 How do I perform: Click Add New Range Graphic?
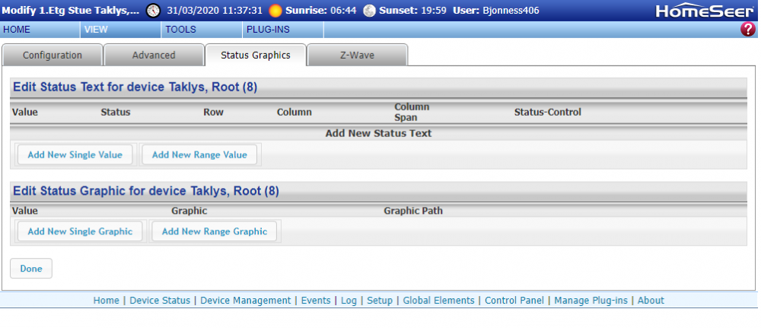pyautogui.click(x=215, y=231)
